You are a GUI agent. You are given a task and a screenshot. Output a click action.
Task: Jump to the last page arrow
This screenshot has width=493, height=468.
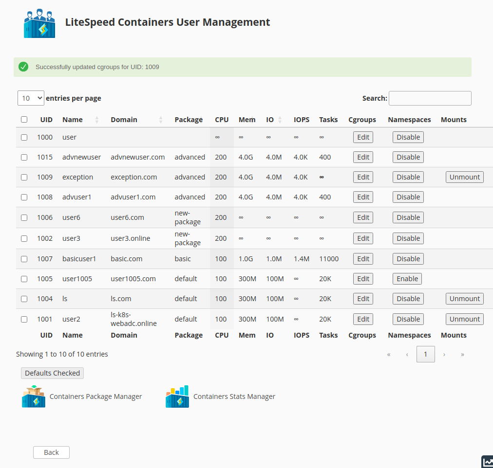click(x=462, y=355)
